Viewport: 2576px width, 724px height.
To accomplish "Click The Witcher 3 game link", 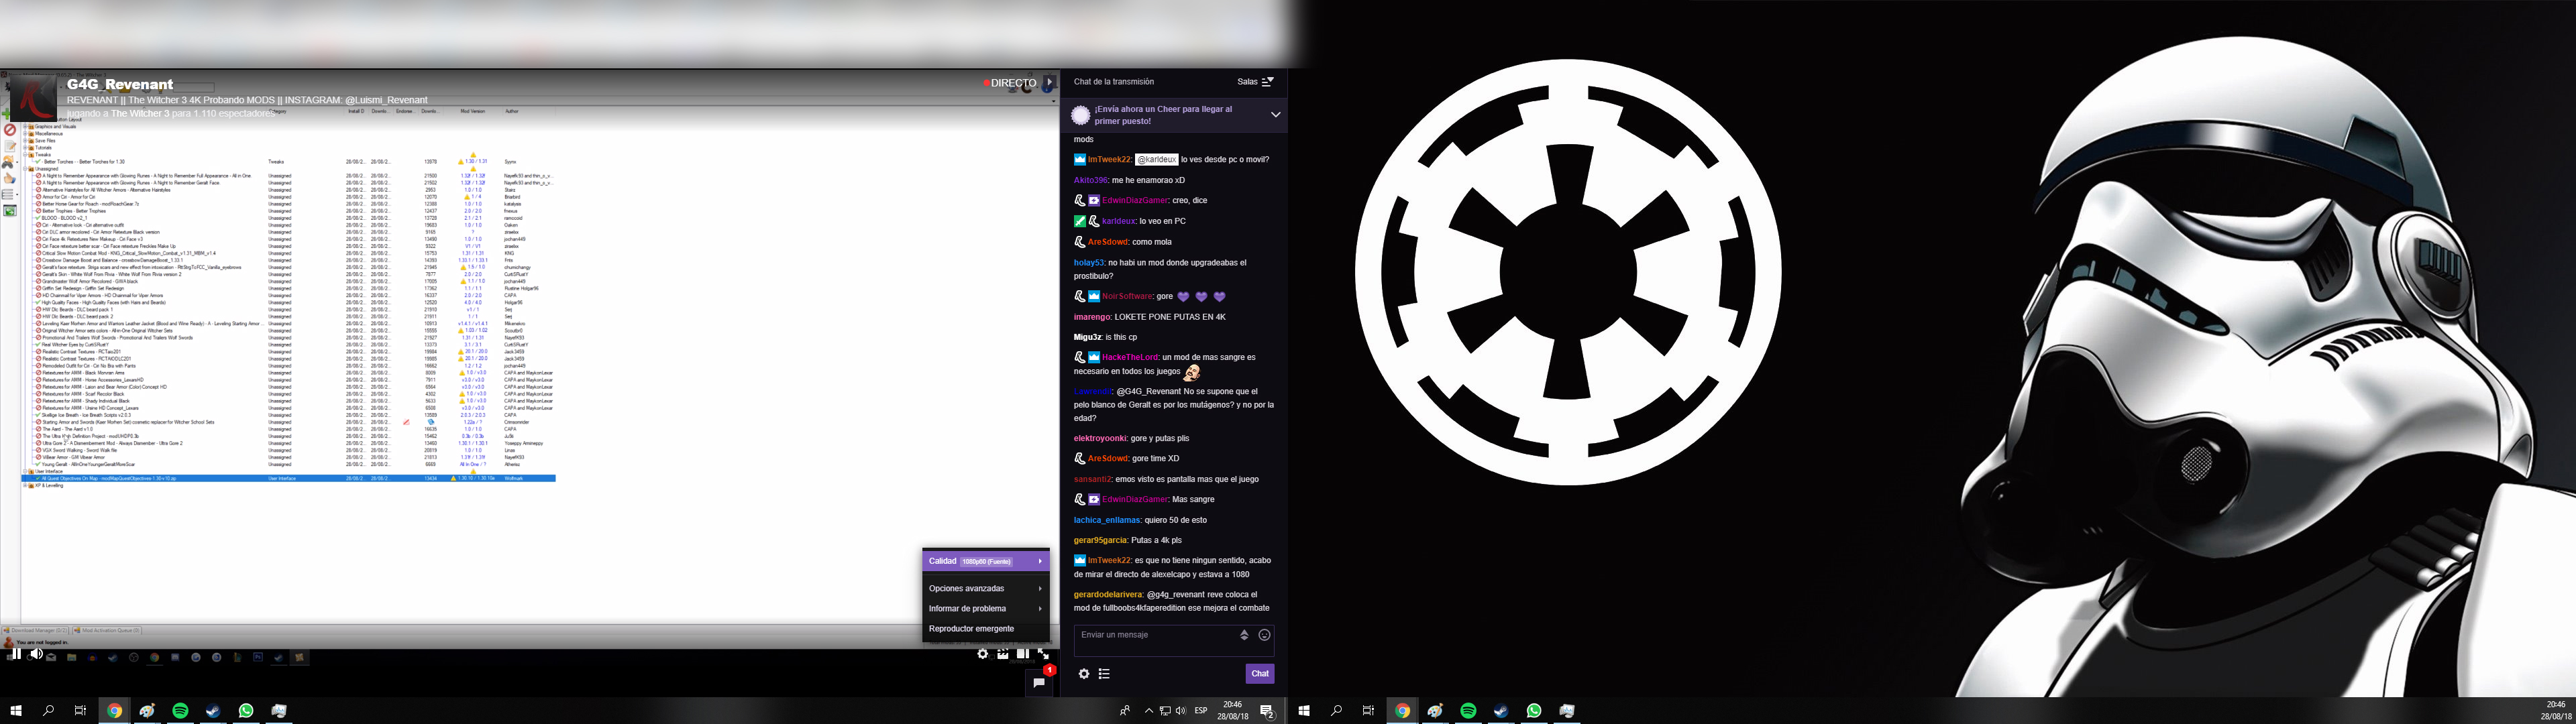I will pos(140,113).
